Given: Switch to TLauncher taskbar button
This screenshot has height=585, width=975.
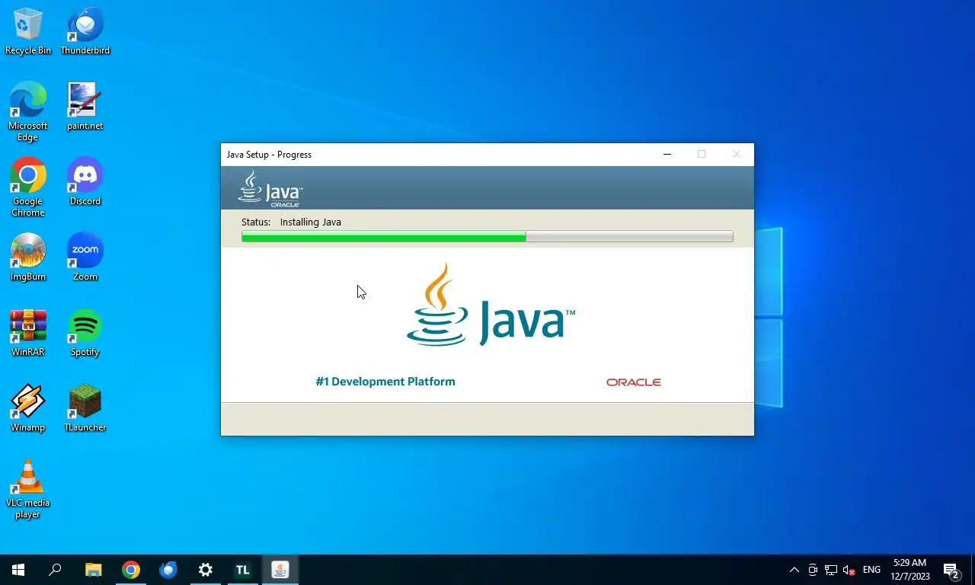Looking at the screenshot, I should click(243, 570).
